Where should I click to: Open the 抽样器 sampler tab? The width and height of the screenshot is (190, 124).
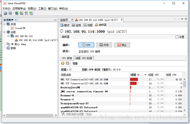coord(100,25)
